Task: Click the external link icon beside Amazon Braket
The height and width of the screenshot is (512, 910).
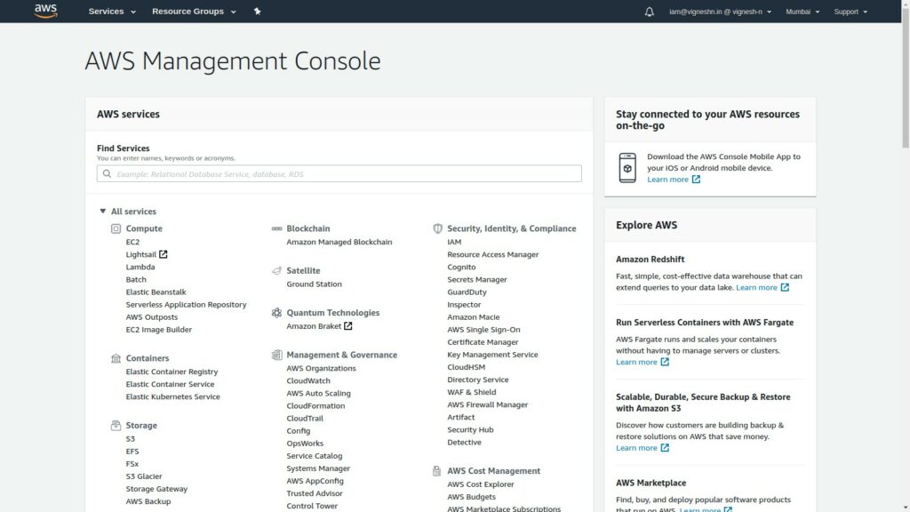Action: pos(347,325)
